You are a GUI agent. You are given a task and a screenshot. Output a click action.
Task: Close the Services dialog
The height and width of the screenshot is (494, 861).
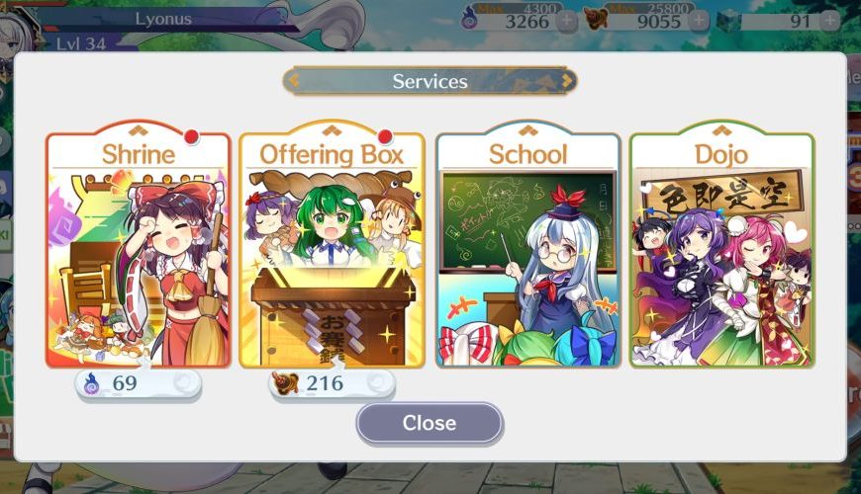pyautogui.click(x=430, y=423)
